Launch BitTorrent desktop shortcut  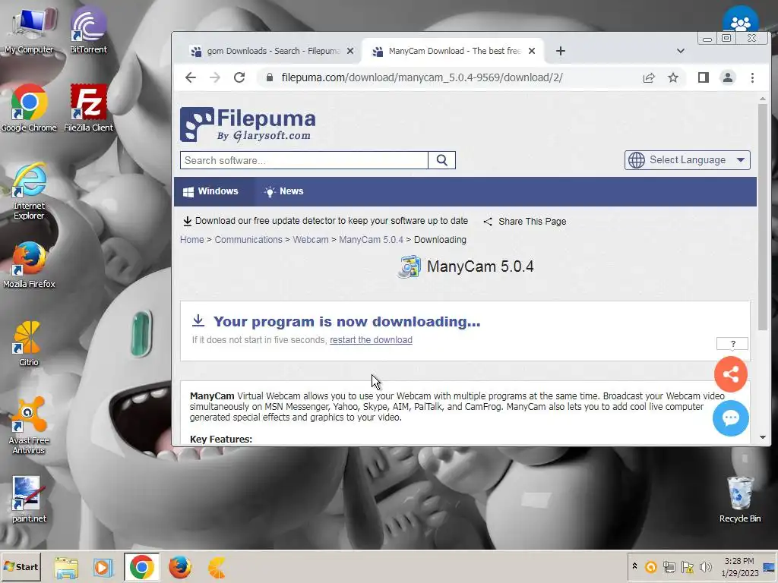pos(88,30)
